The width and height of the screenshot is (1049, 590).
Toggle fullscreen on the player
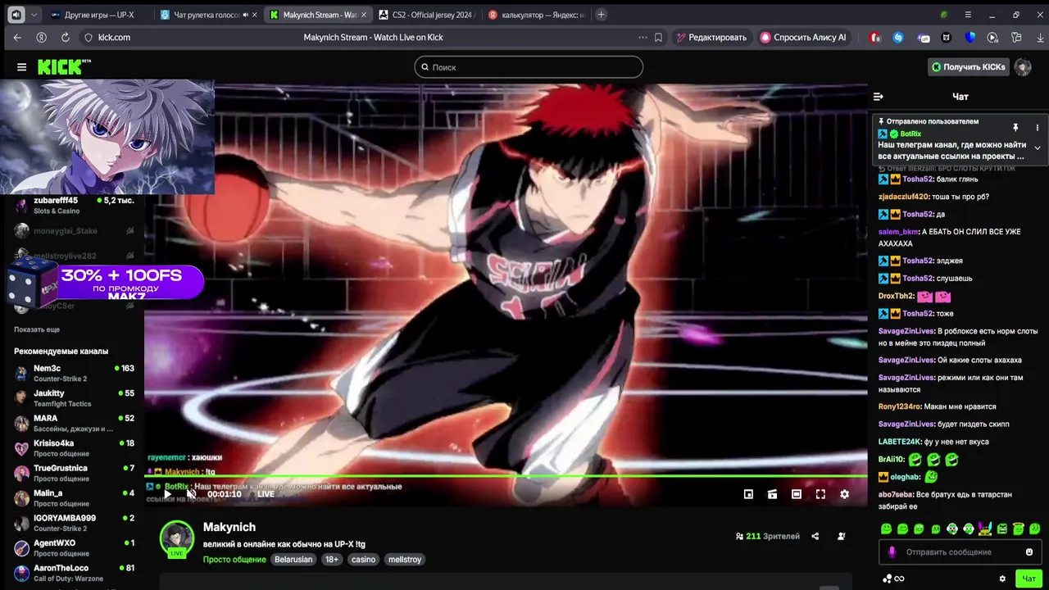tap(820, 494)
